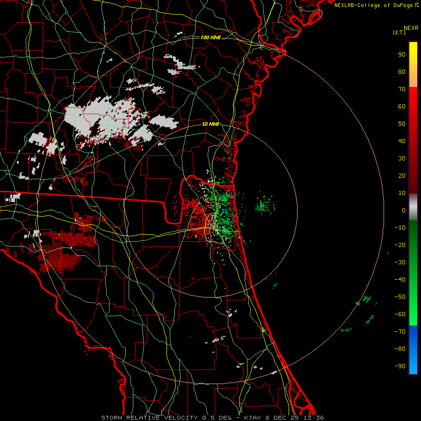Click the -80 value on velocity scale

pos(400,349)
